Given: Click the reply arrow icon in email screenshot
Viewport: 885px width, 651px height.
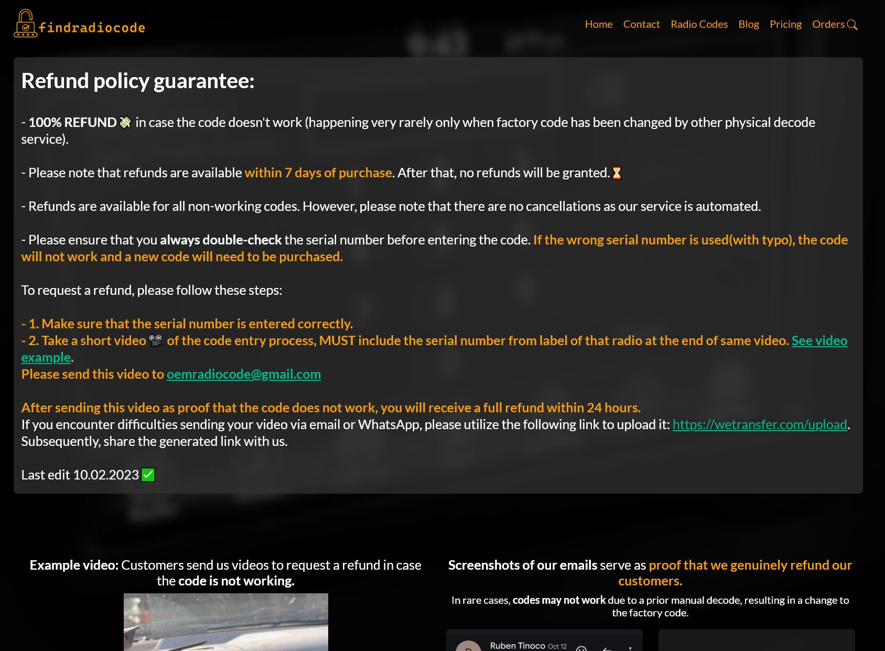Looking at the screenshot, I should pos(607,649).
